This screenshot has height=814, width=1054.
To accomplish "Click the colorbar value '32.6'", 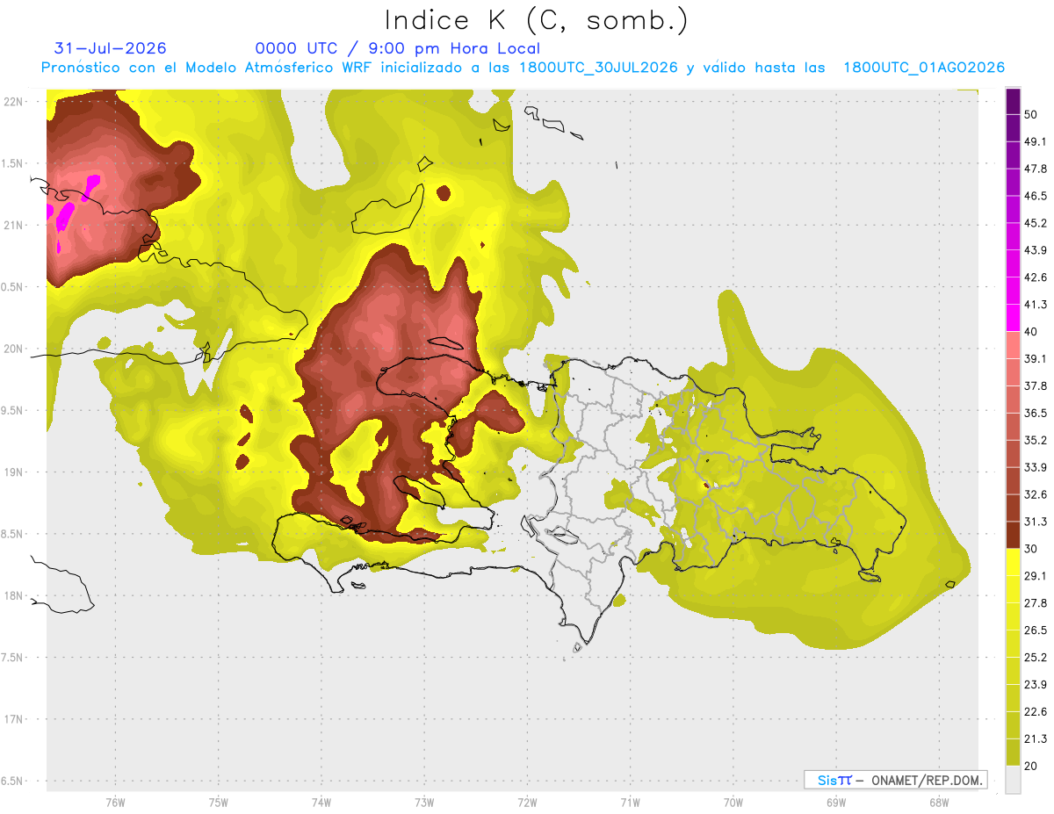I will (x=1036, y=494).
